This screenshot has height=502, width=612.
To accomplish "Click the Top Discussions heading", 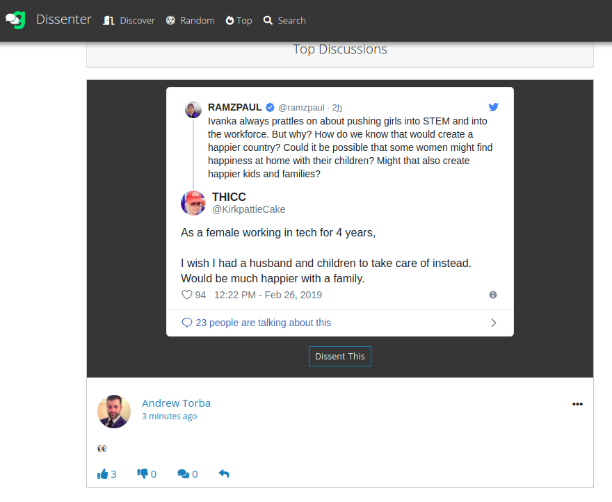I will coord(340,49).
